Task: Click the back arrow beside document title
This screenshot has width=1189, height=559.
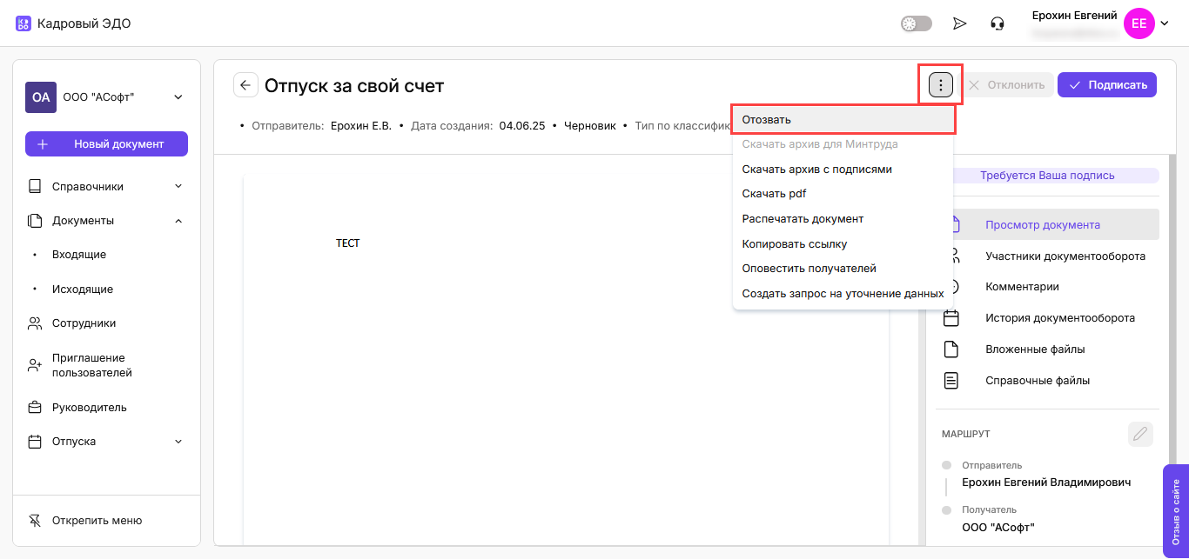Action: click(245, 85)
